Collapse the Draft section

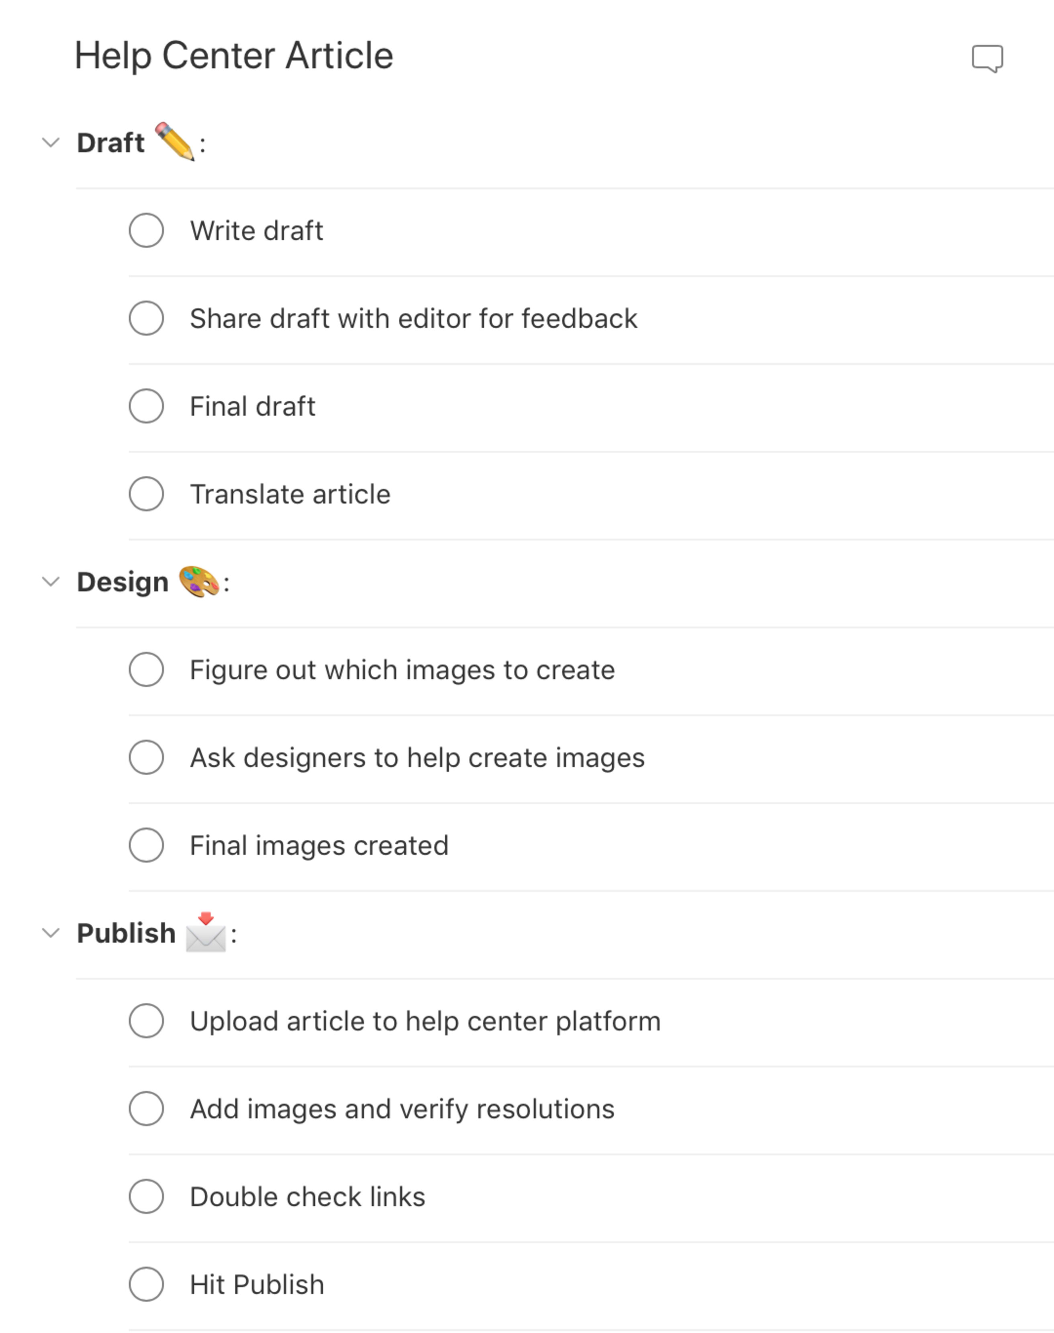(x=51, y=142)
